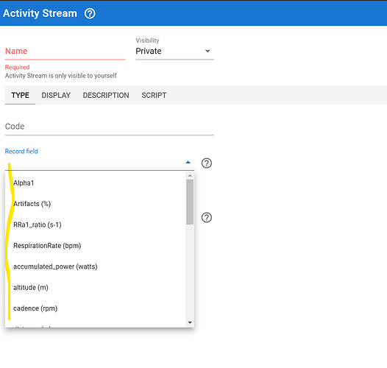This screenshot has width=387, height=368.
Task: Choose altitude (m) in dropdown list
Action: pos(95,288)
